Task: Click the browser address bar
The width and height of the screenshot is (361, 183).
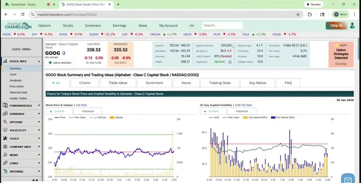Action: pyautogui.click(x=166, y=14)
